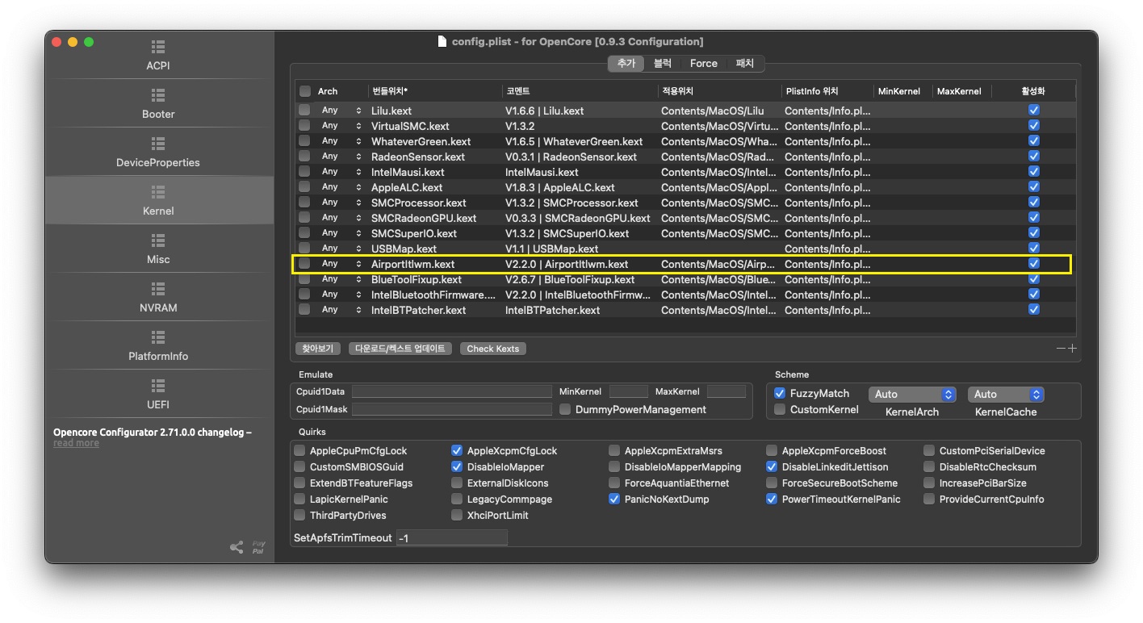Click the minus icon to remove kext
This screenshot has height=623, width=1143.
1061,349
